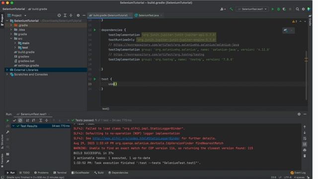
Task: Collapse the src folder
Action: (11, 39)
